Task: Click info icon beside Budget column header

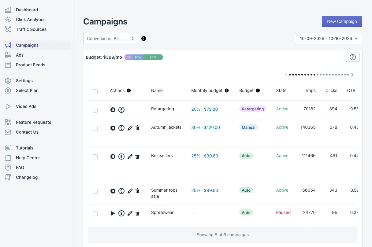Action: point(258,90)
